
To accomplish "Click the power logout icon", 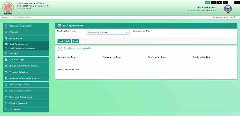I will 234,17.
